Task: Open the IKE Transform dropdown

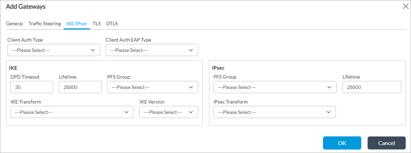Action: tap(72, 112)
